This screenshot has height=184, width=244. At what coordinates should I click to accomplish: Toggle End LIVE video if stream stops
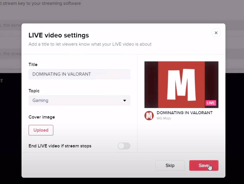click(124, 146)
